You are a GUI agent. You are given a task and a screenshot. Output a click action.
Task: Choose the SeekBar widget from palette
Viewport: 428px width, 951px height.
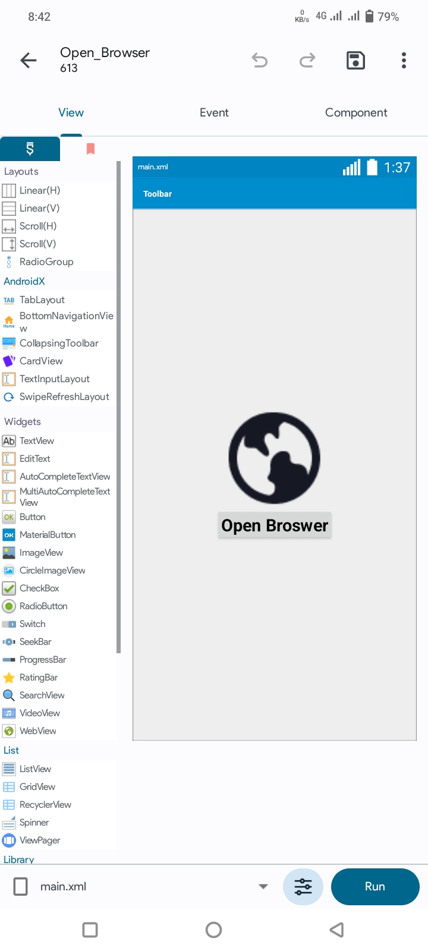click(x=59, y=642)
